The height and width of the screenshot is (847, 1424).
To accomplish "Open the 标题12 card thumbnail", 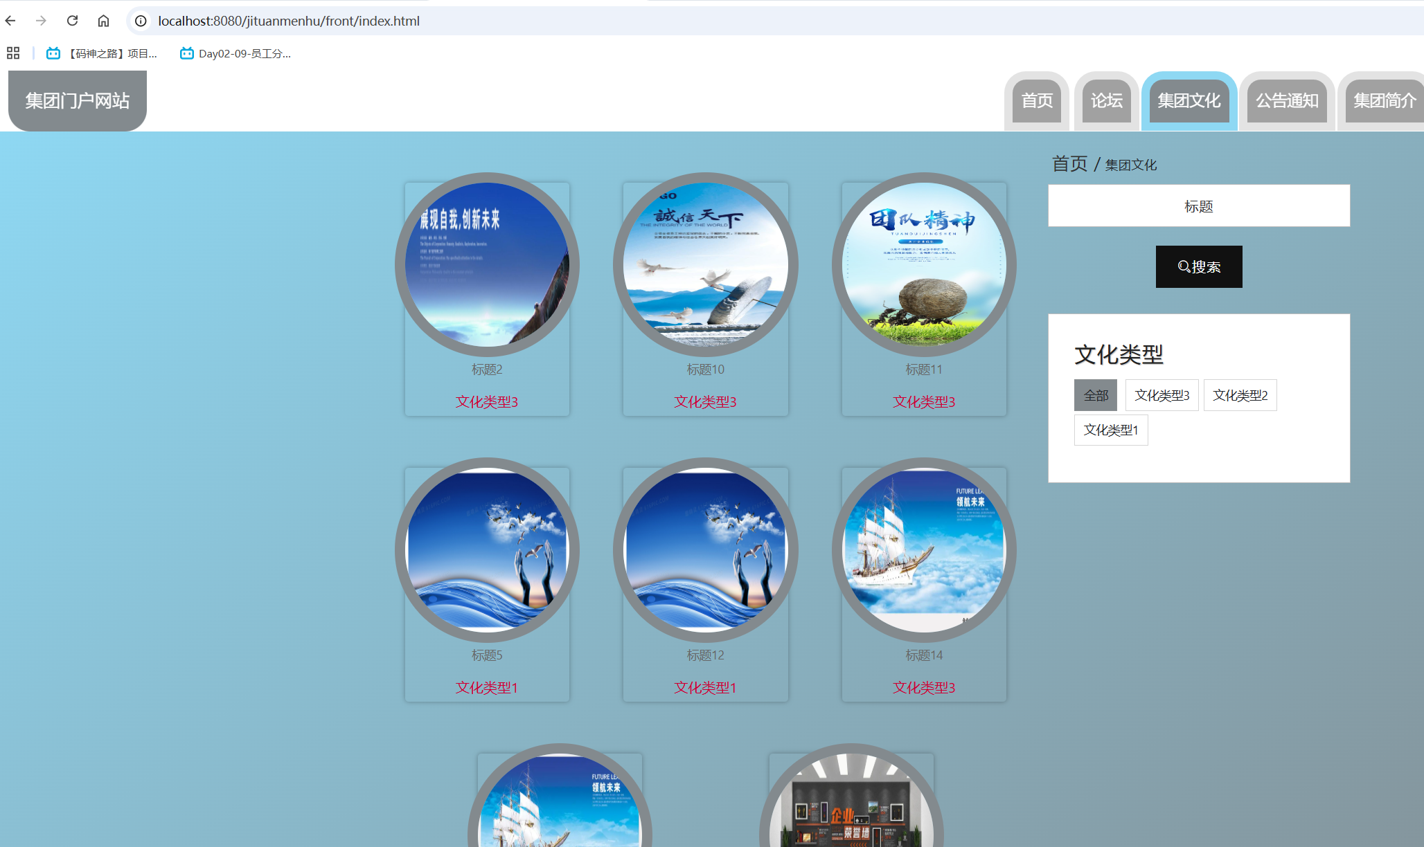I will point(705,550).
